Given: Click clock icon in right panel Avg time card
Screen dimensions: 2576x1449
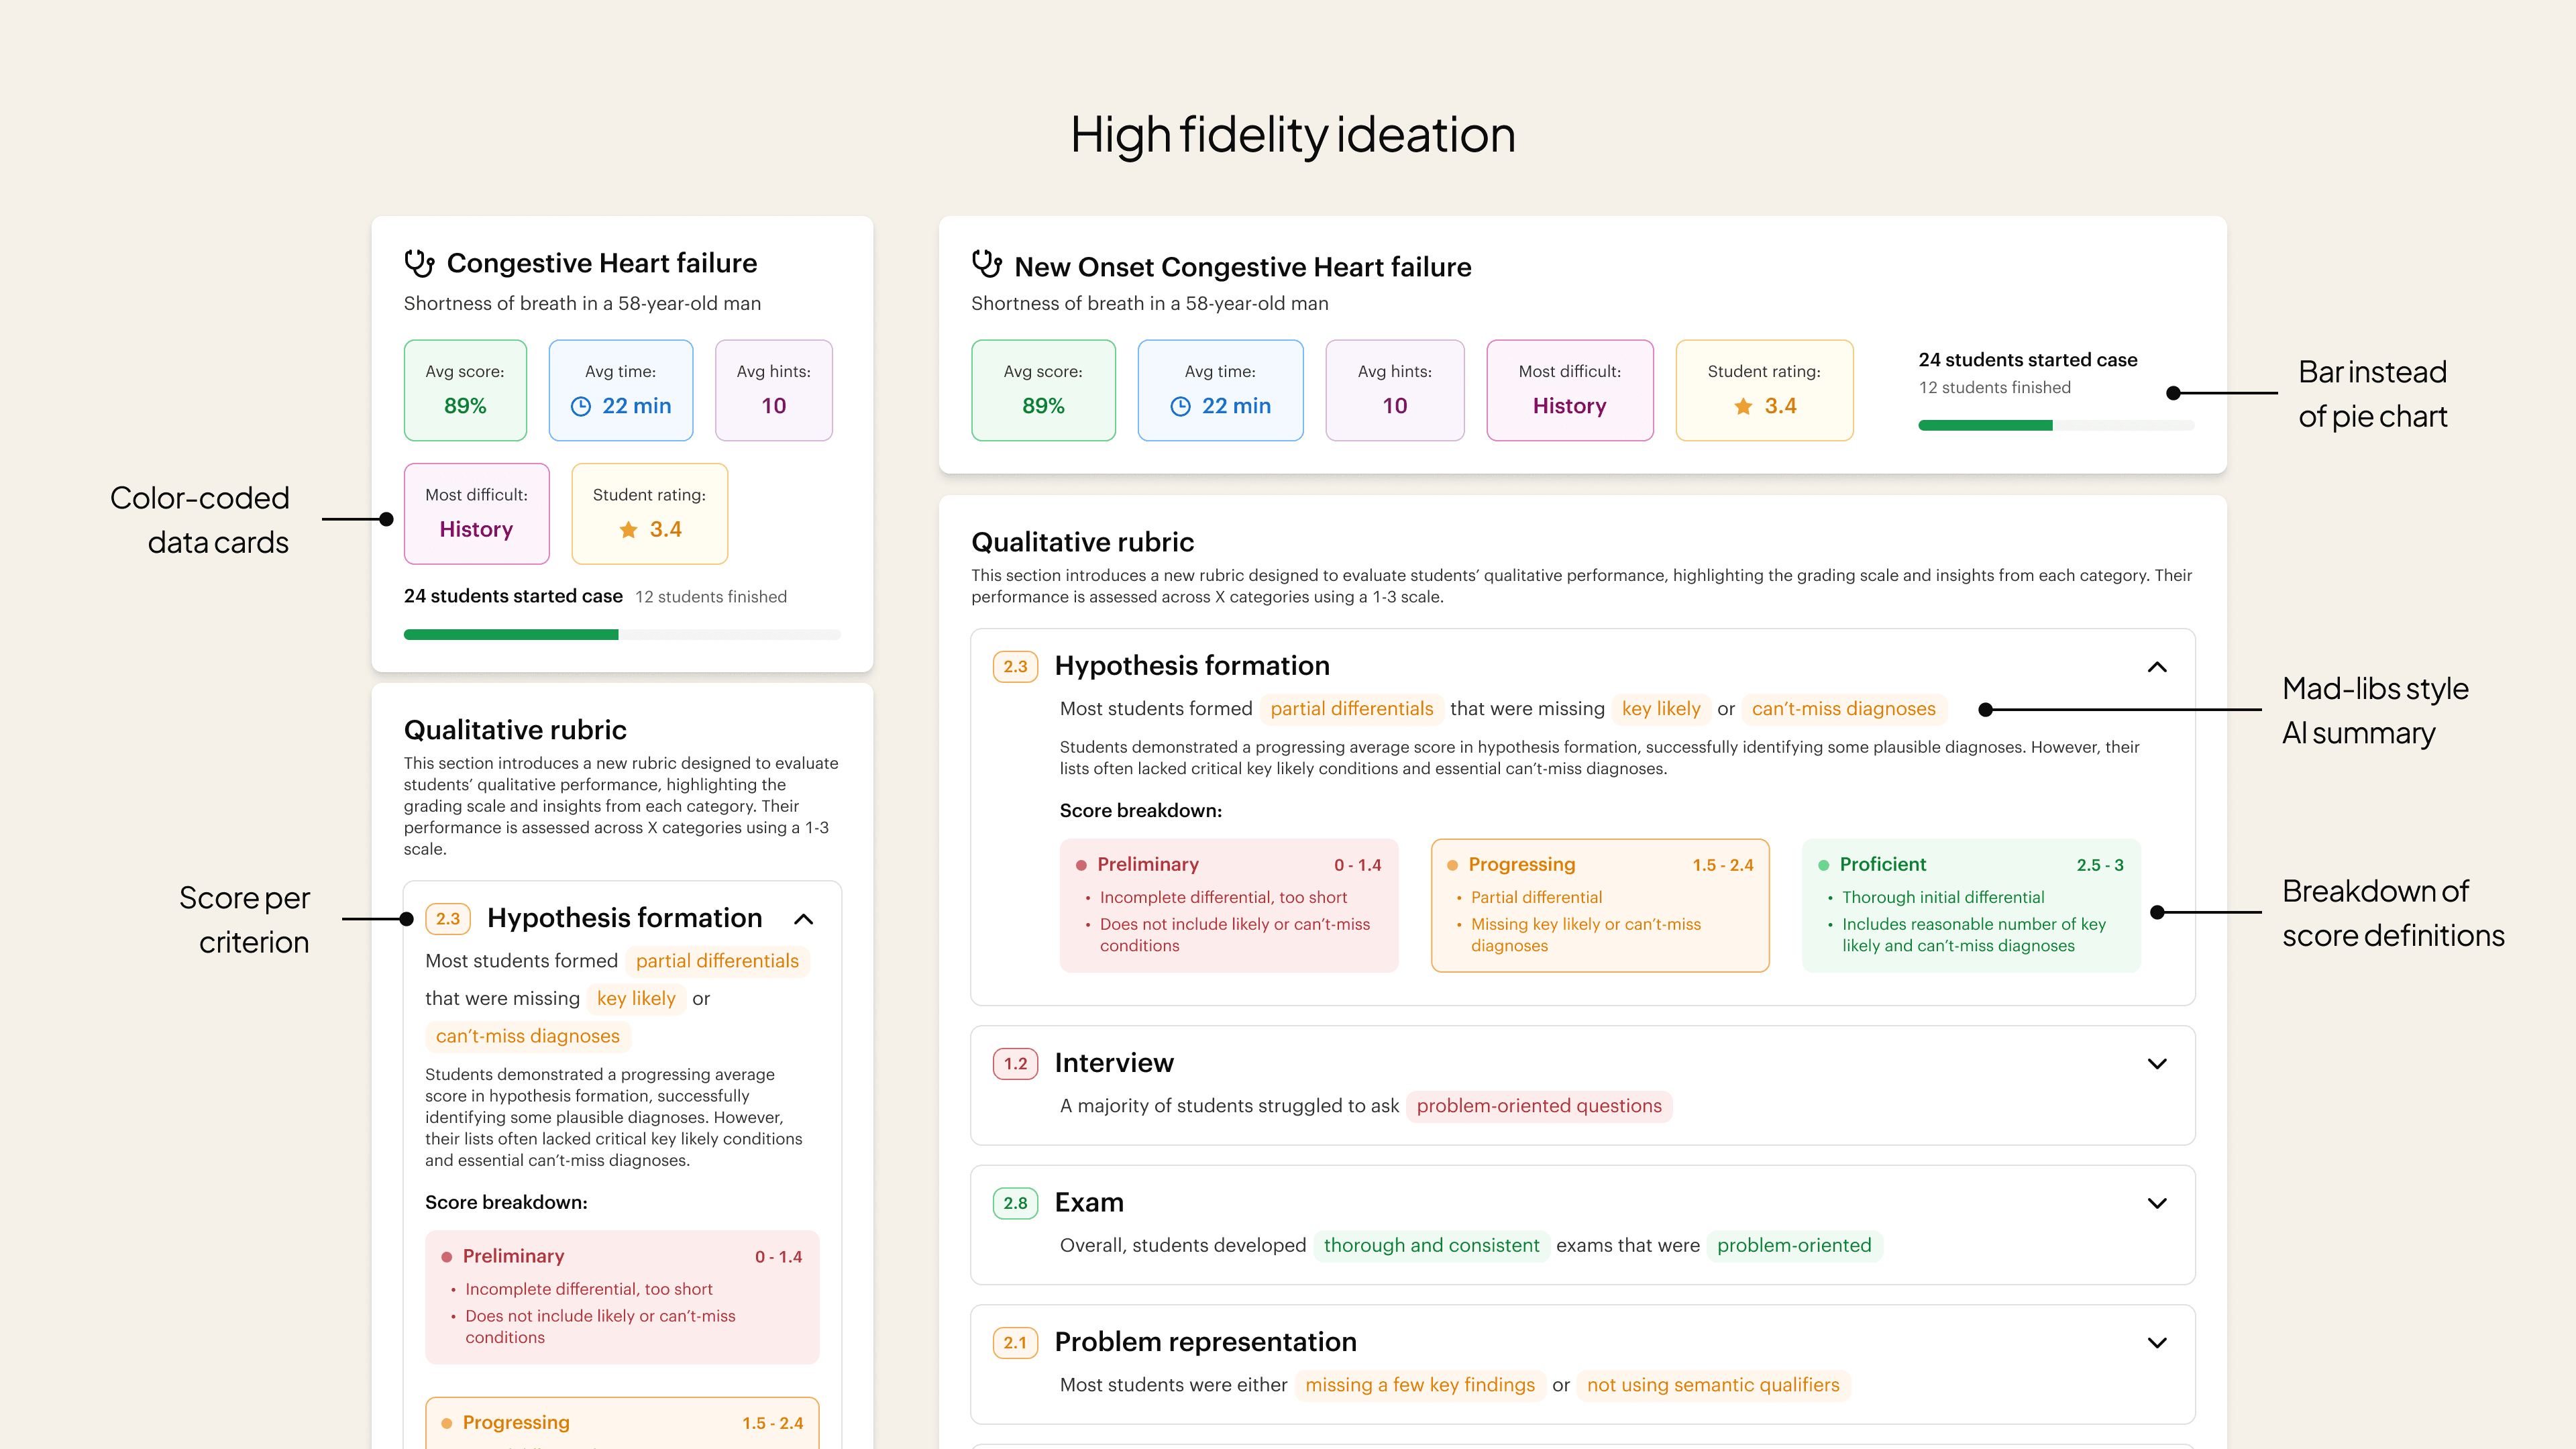Looking at the screenshot, I should pos(1180,406).
